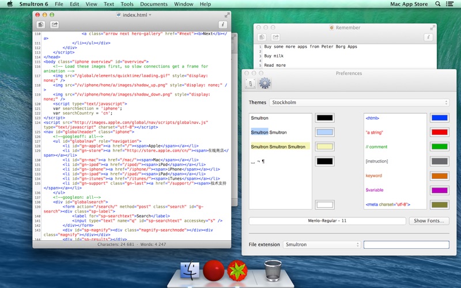Click the white background color swatch
Screen dimensions: 461x288
click(x=325, y=204)
